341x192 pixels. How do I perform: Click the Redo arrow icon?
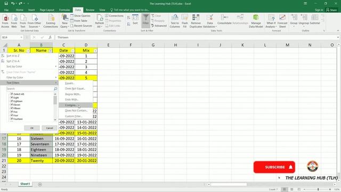pos(20,4)
